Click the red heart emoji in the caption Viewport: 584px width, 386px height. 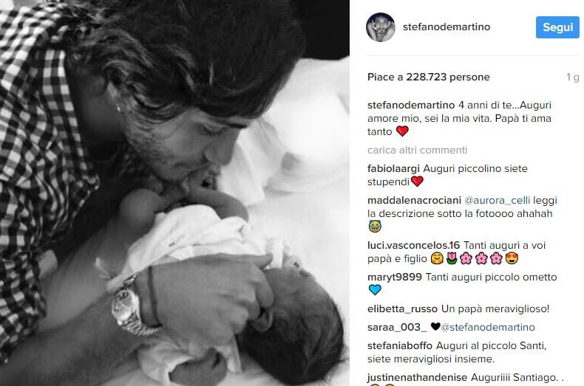click(402, 131)
